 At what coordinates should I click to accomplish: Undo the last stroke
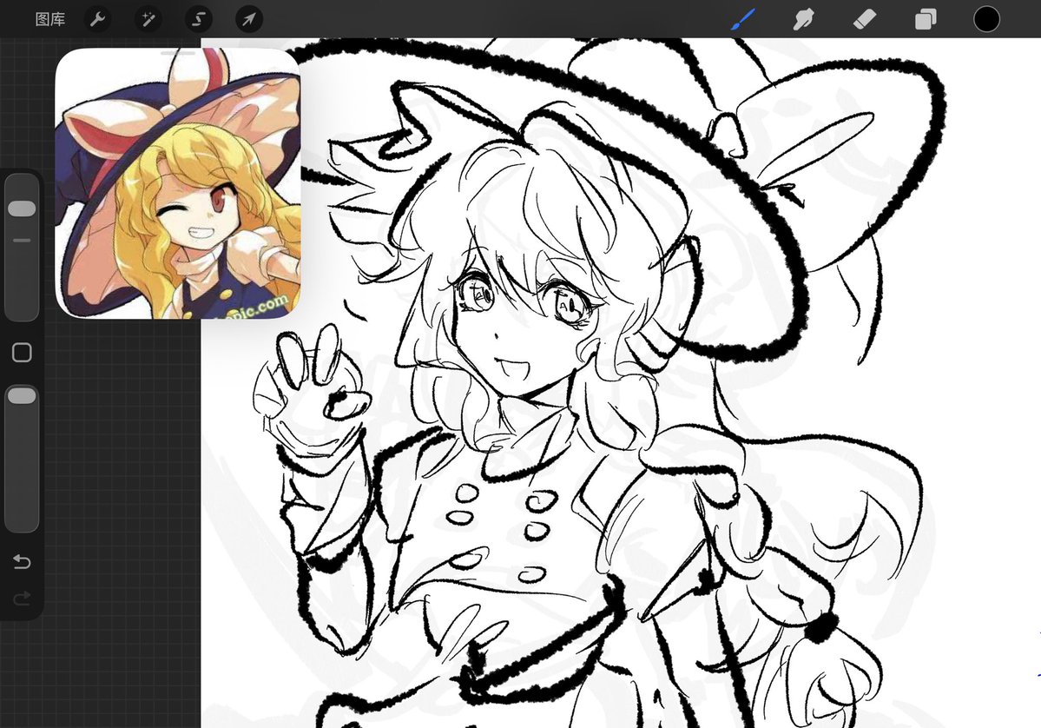point(22,562)
